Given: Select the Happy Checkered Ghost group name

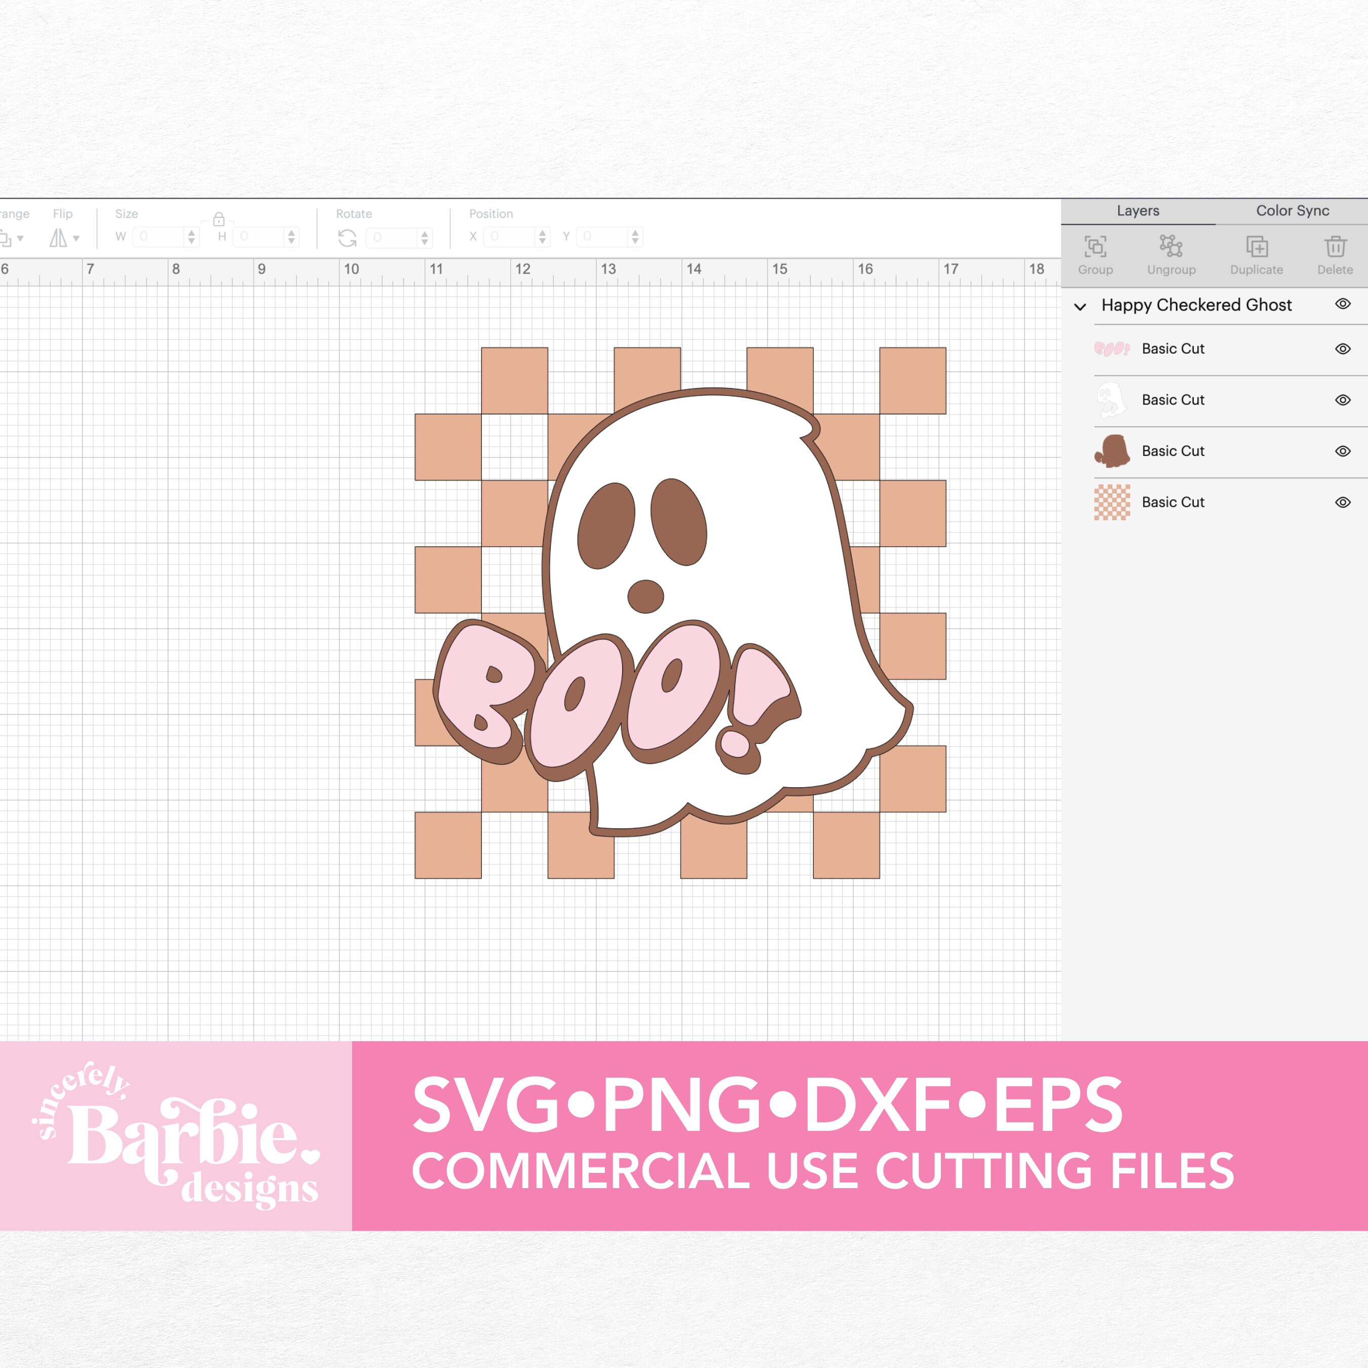Looking at the screenshot, I should click(1197, 305).
